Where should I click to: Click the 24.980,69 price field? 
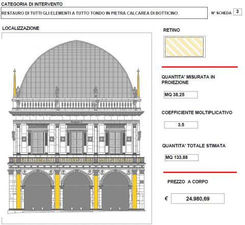(198, 198)
